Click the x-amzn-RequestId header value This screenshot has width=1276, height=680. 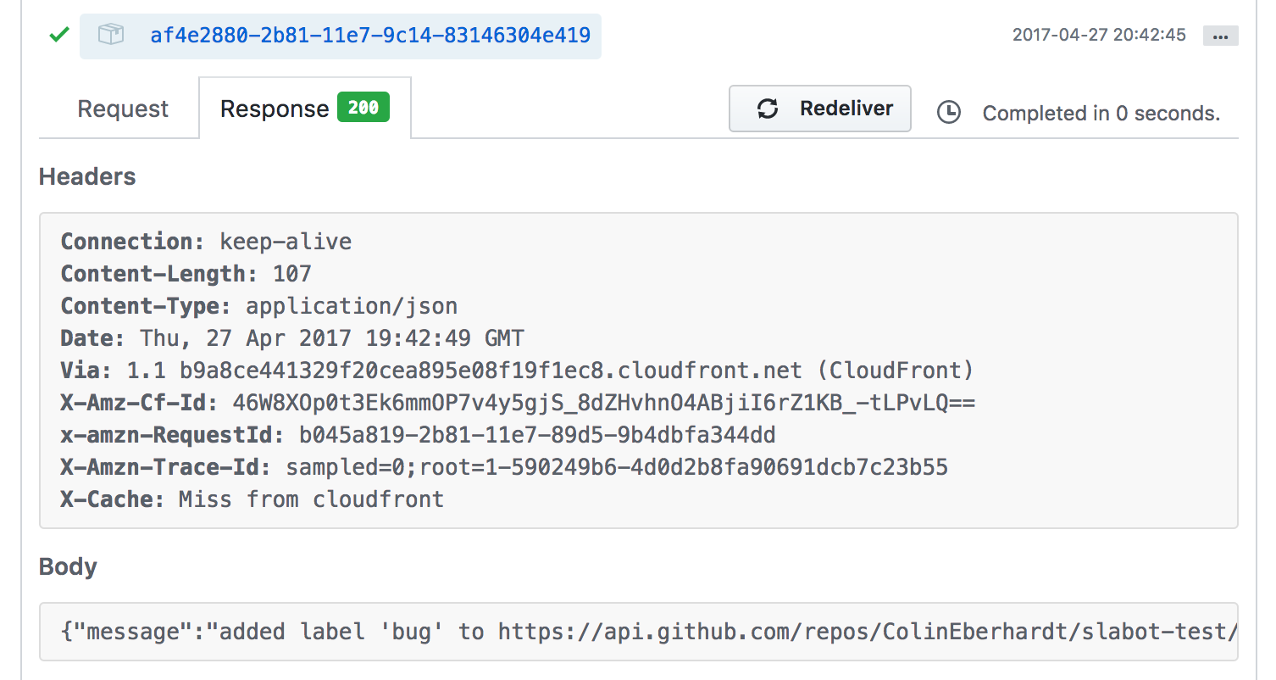[537, 435]
